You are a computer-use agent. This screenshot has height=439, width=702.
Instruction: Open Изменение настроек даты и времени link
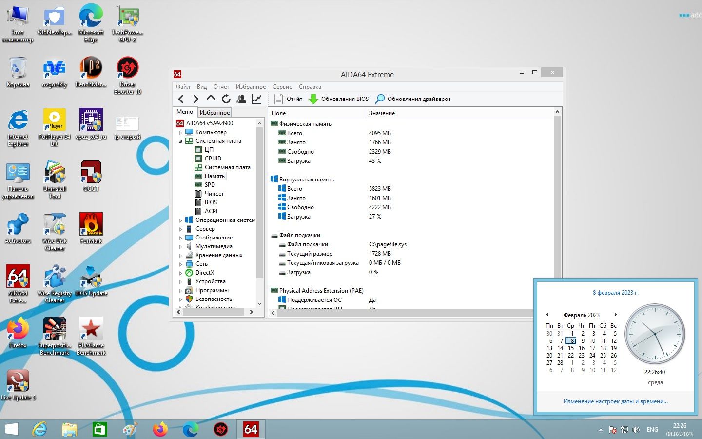(616, 401)
